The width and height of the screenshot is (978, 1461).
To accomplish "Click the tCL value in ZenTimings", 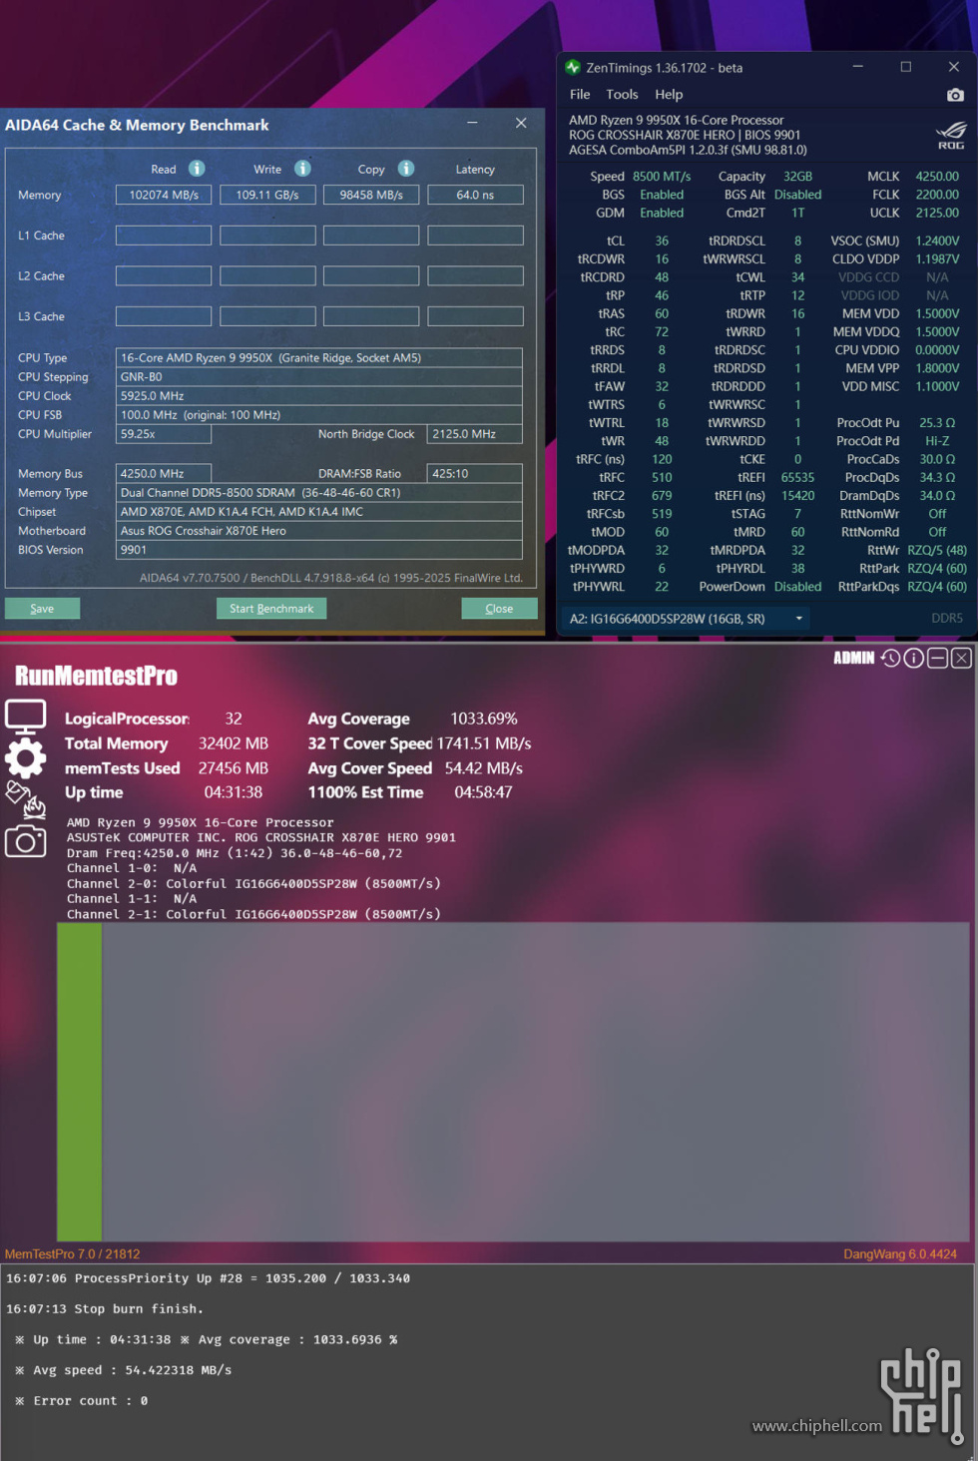I will point(662,241).
